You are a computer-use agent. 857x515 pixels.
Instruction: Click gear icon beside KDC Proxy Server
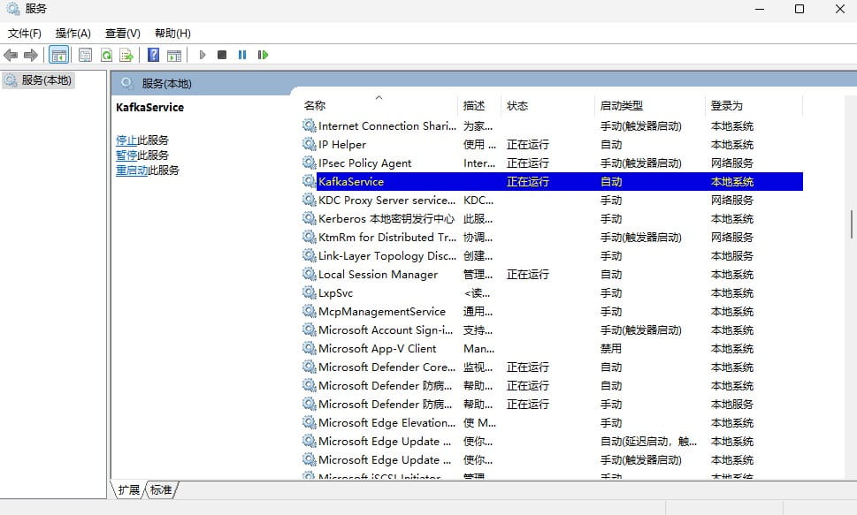[310, 200]
